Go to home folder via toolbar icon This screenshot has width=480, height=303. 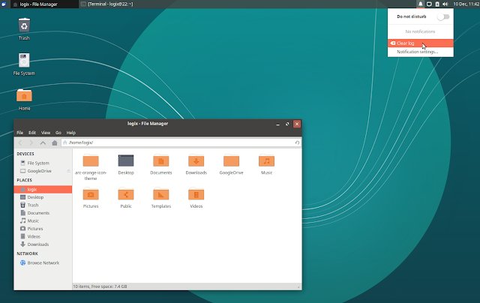tap(55, 142)
